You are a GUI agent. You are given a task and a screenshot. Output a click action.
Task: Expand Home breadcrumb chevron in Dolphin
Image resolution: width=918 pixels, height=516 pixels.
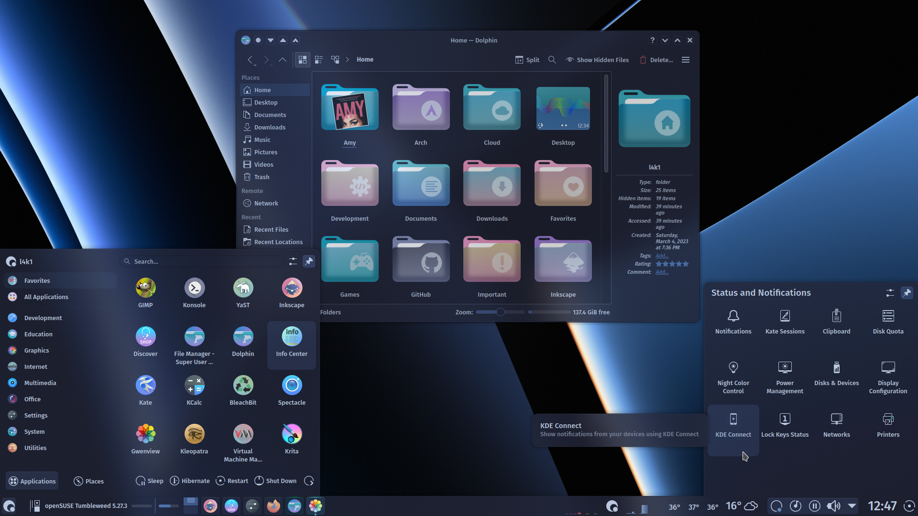point(347,60)
